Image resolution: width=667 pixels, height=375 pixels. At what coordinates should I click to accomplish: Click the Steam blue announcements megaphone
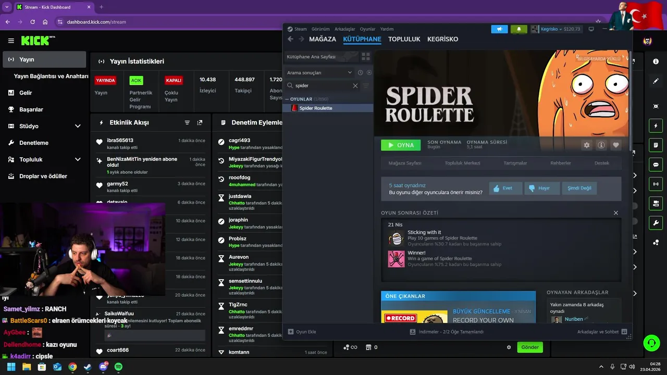pos(499,29)
